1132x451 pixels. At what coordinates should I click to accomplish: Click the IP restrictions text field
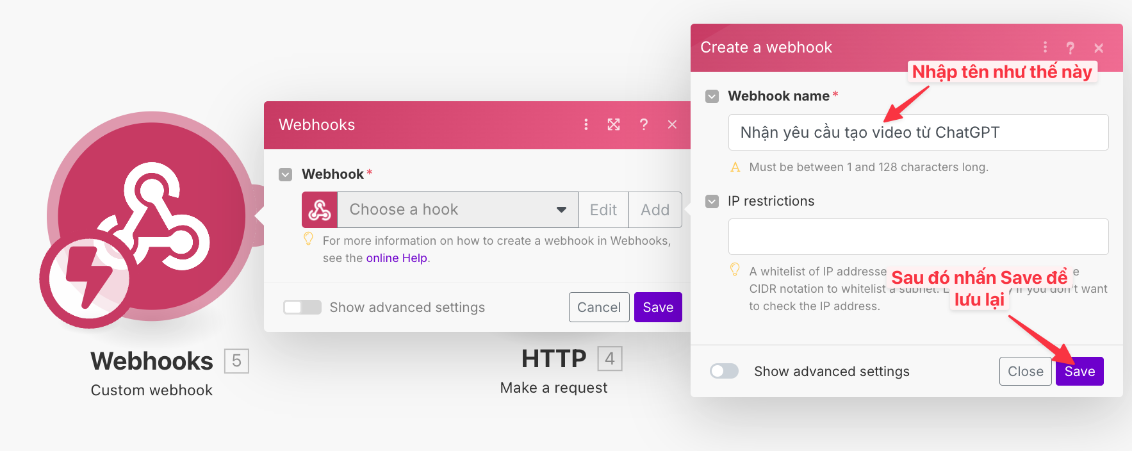click(918, 237)
